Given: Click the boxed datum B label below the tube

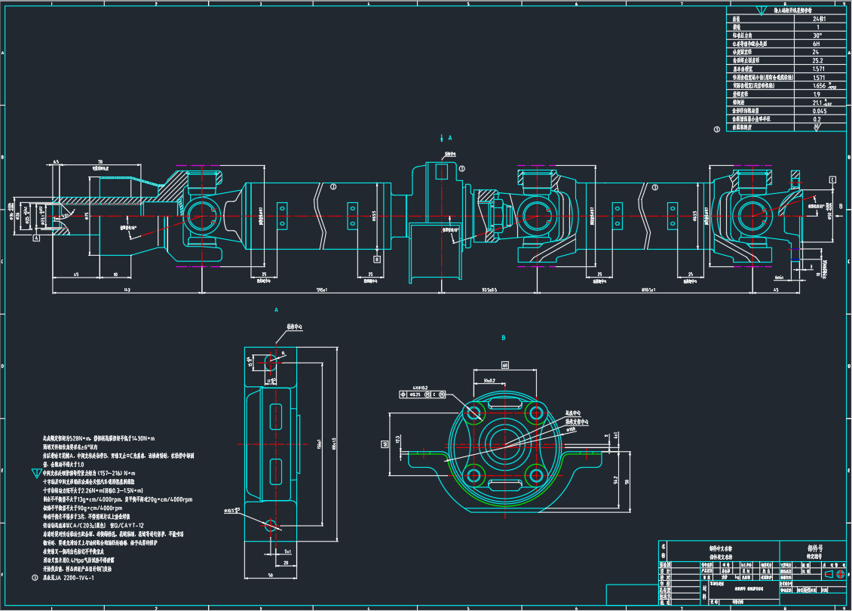Looking at the screenshot, I should click(377, 259).
